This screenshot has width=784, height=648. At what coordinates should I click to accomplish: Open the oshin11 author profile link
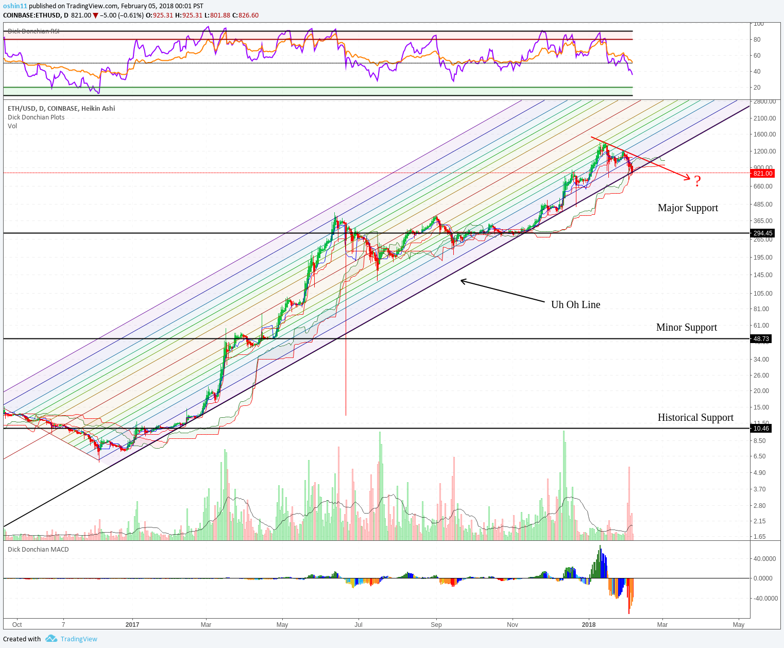click(x=15, y=6)
